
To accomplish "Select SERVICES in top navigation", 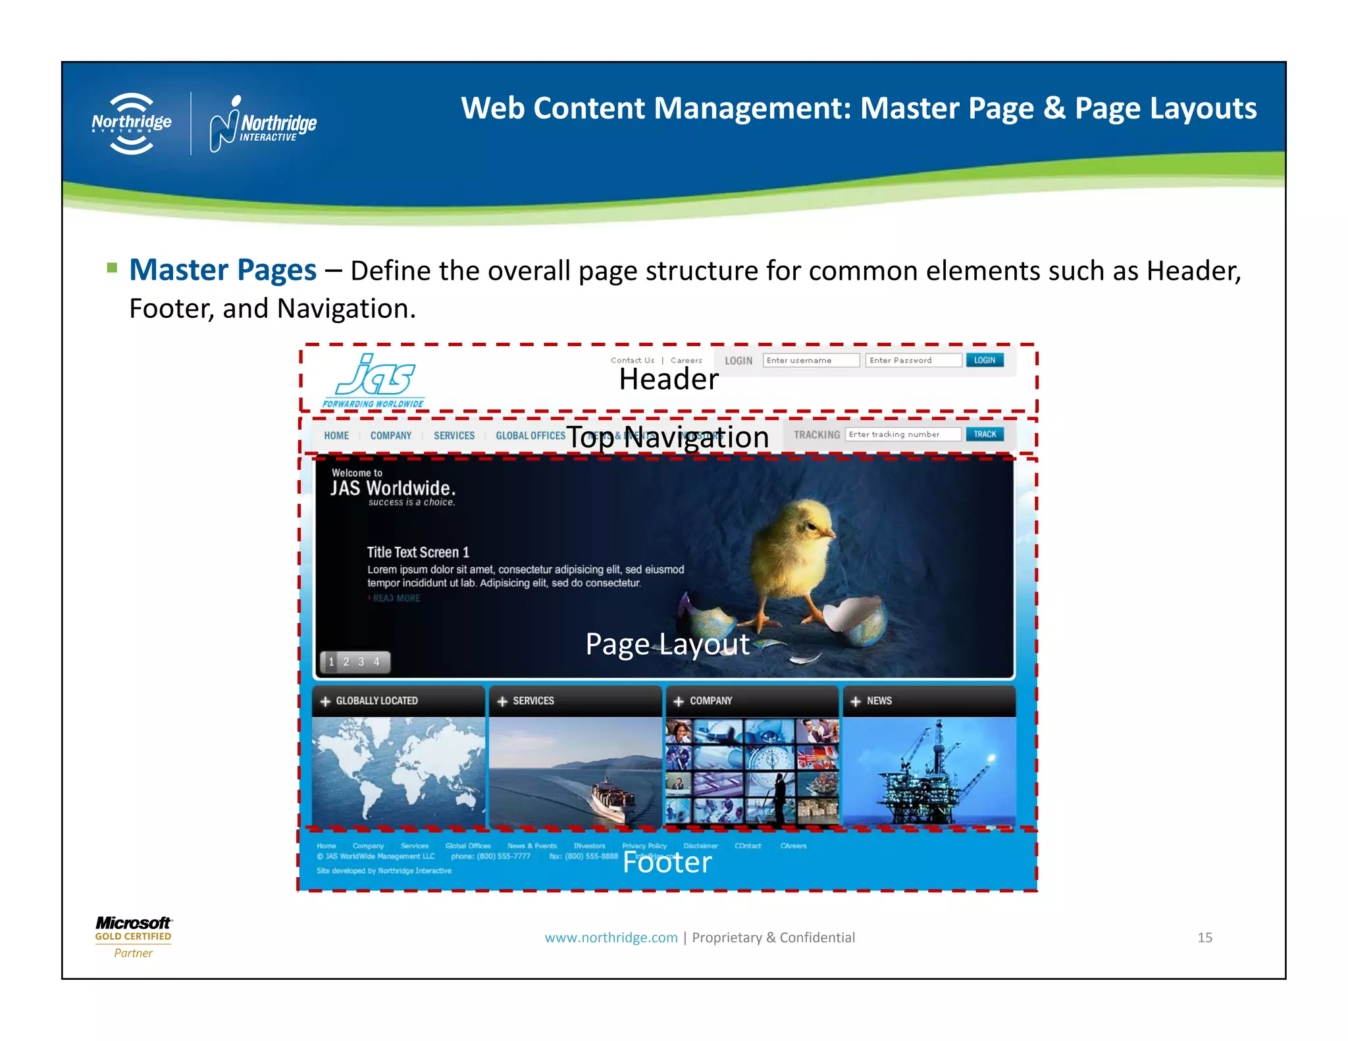I will [x=454, y=436].
